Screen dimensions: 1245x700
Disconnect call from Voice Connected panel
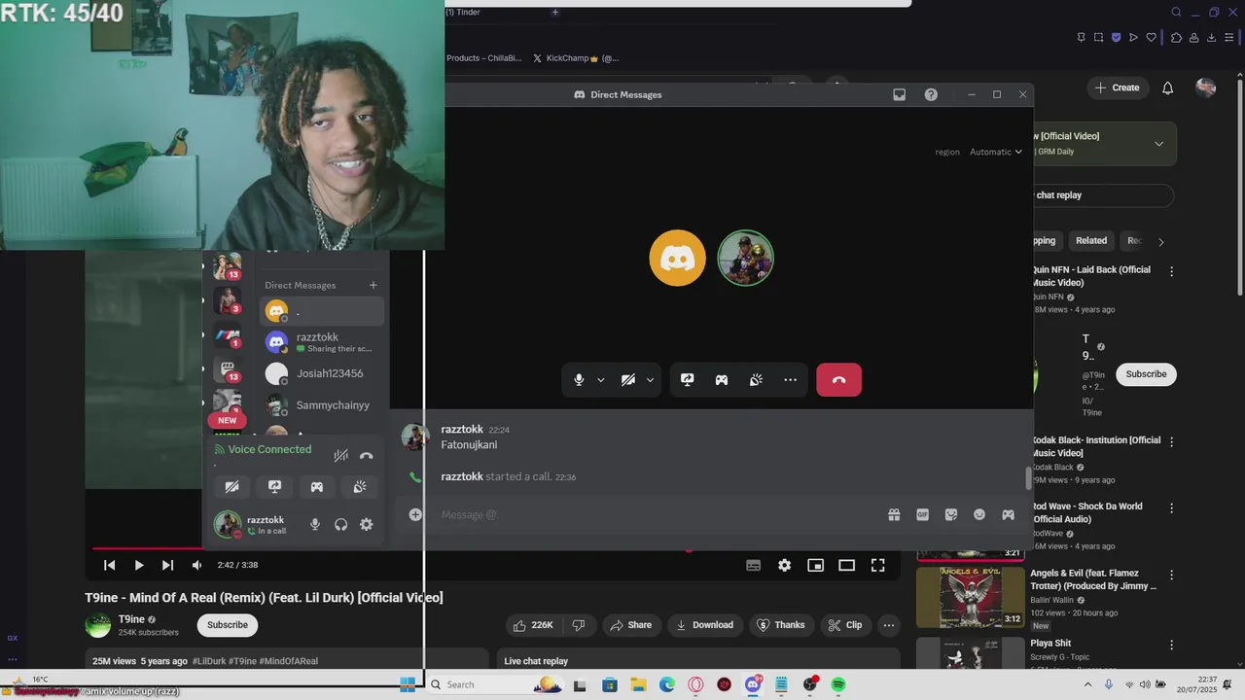(366, 455)
